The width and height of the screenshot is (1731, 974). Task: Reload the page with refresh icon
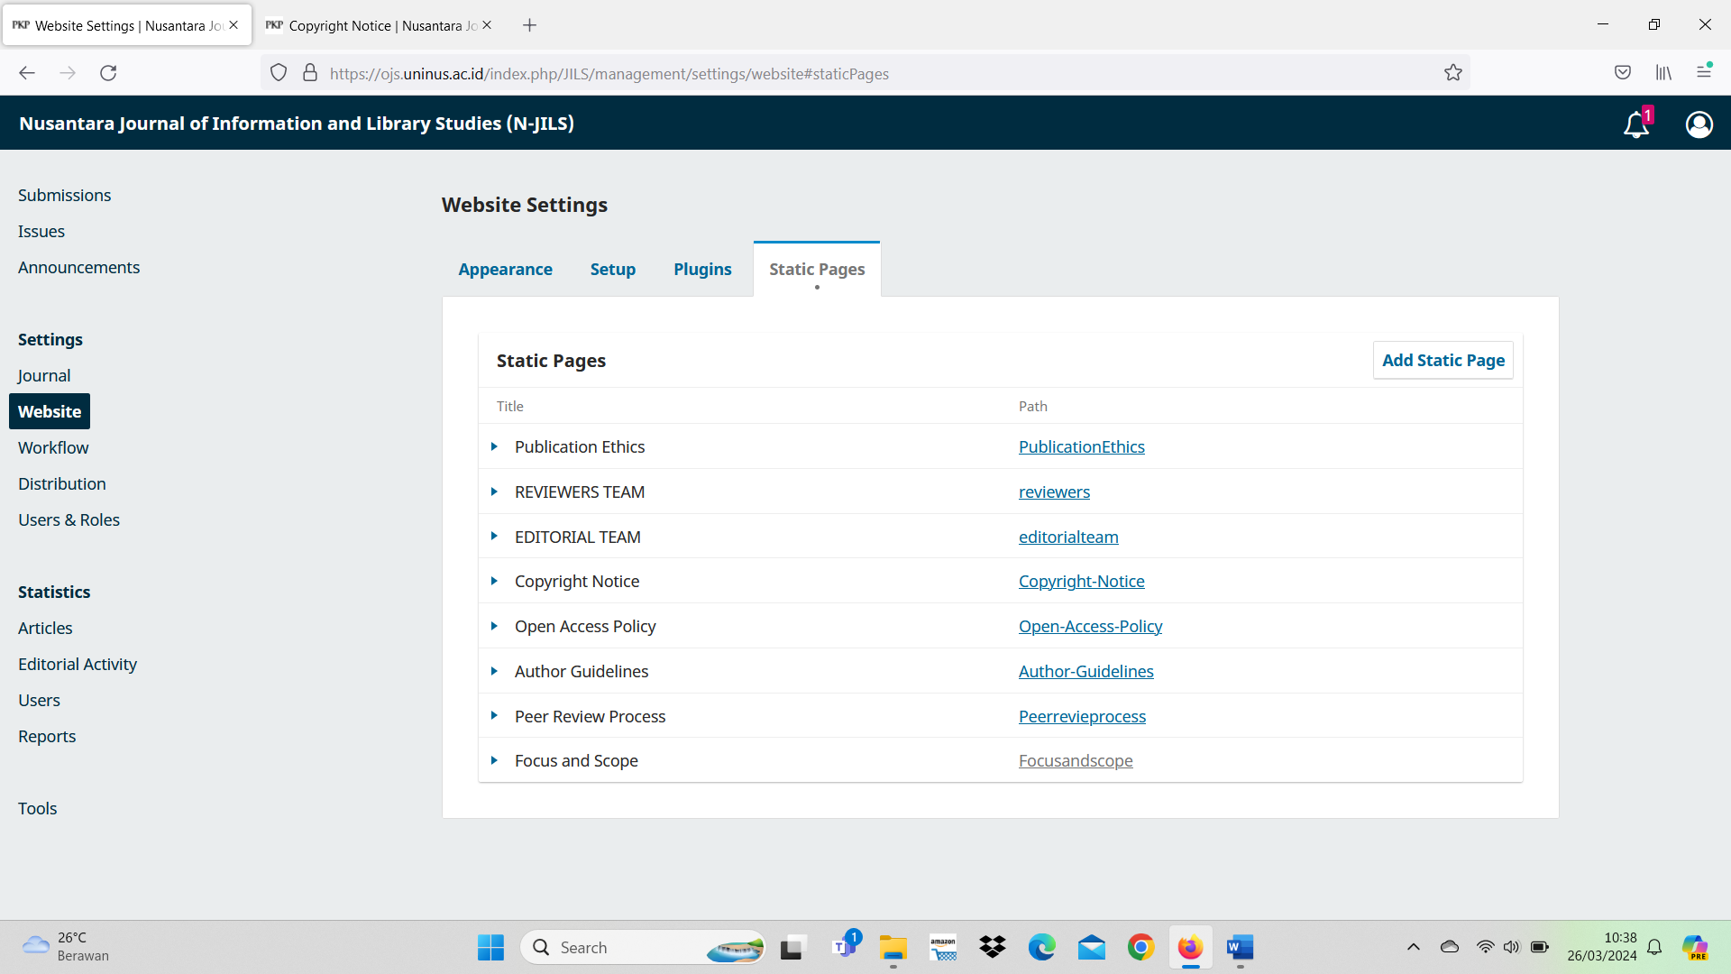click(108, 73)
